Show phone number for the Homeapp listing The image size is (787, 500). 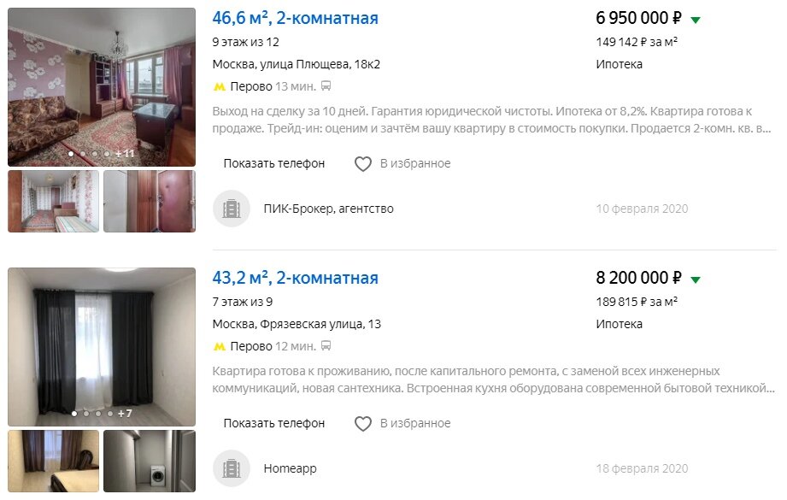(274, 424)
